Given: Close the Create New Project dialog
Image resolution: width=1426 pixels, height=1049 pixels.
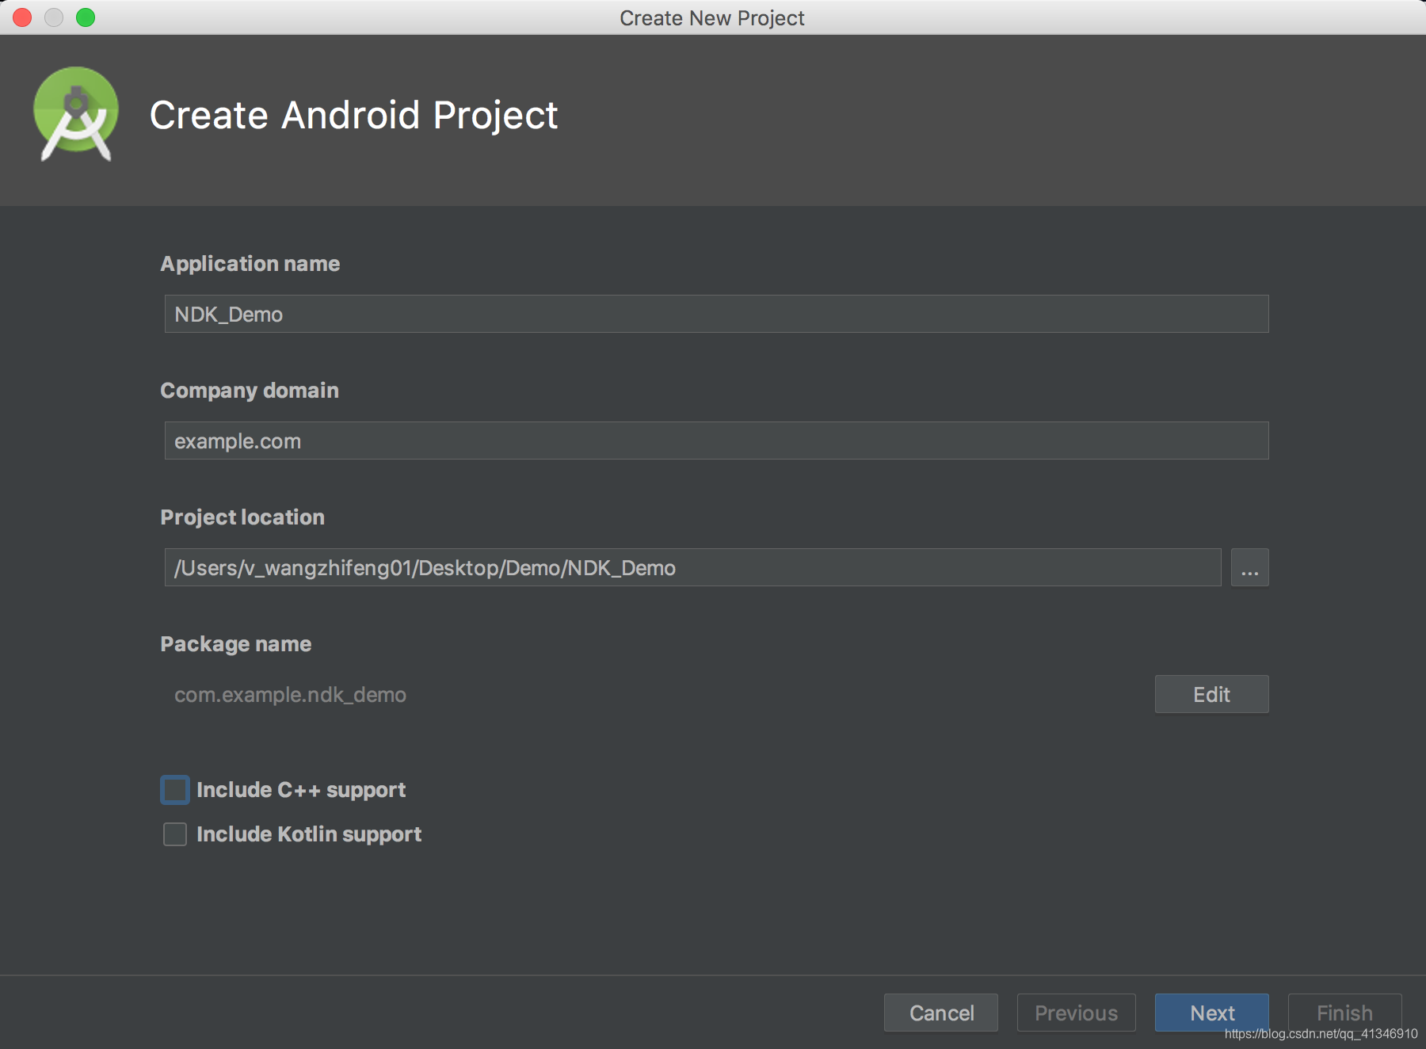Looking at the screenshot, I should (21, 17).
